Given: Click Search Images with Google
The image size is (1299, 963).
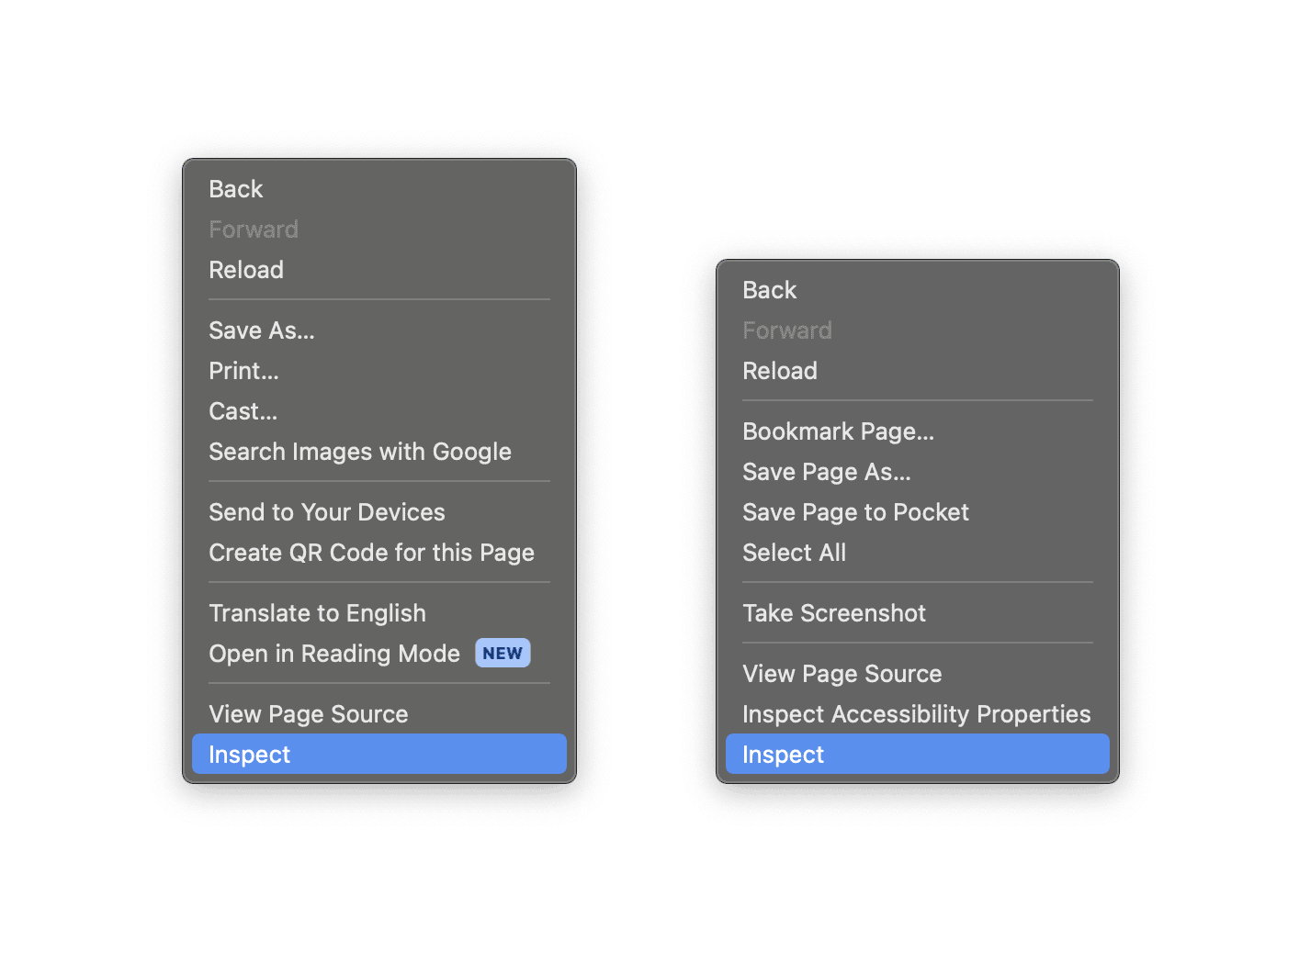Looking at the screenshot, I should (359, 452).
